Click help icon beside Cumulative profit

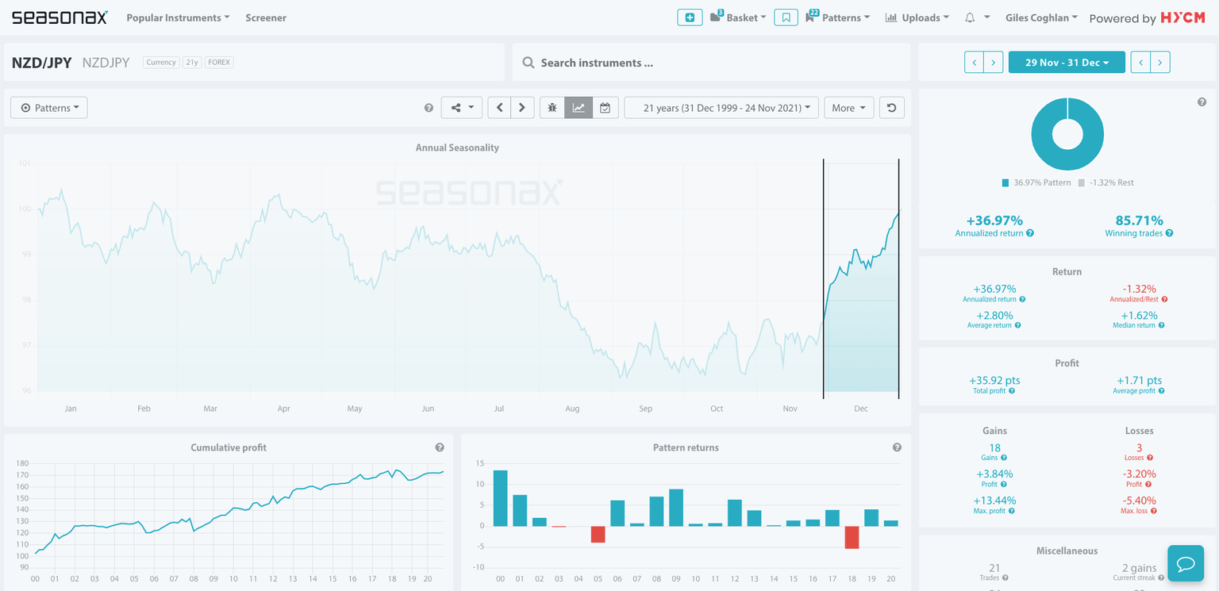pyautogui.click(x=440, y=447)
